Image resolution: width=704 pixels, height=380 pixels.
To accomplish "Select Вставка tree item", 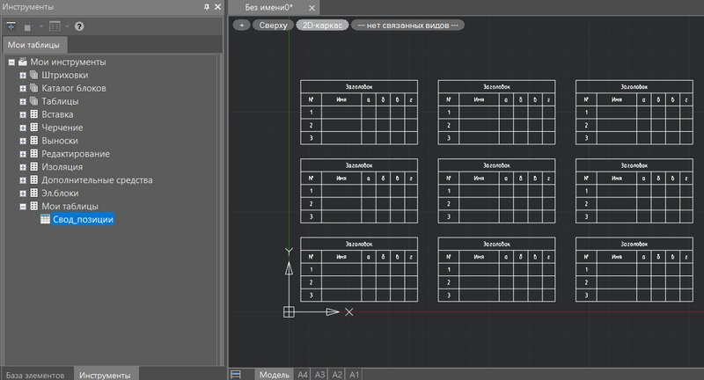I will (57, 114).
